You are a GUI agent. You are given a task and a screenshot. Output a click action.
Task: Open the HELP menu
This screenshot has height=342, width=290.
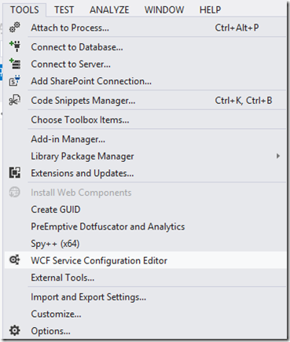tap(210, 10)
